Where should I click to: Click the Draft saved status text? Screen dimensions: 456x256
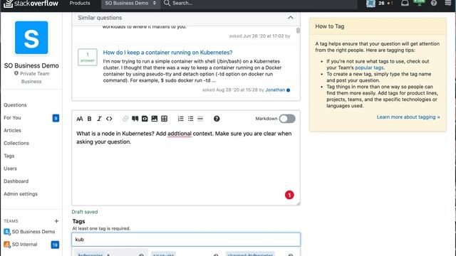point(85,212)
